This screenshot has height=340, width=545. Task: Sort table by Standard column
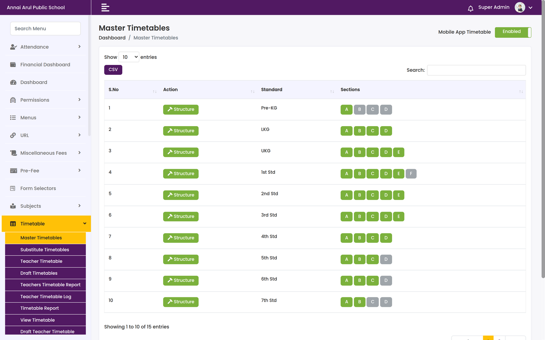(x=297, y=90)
